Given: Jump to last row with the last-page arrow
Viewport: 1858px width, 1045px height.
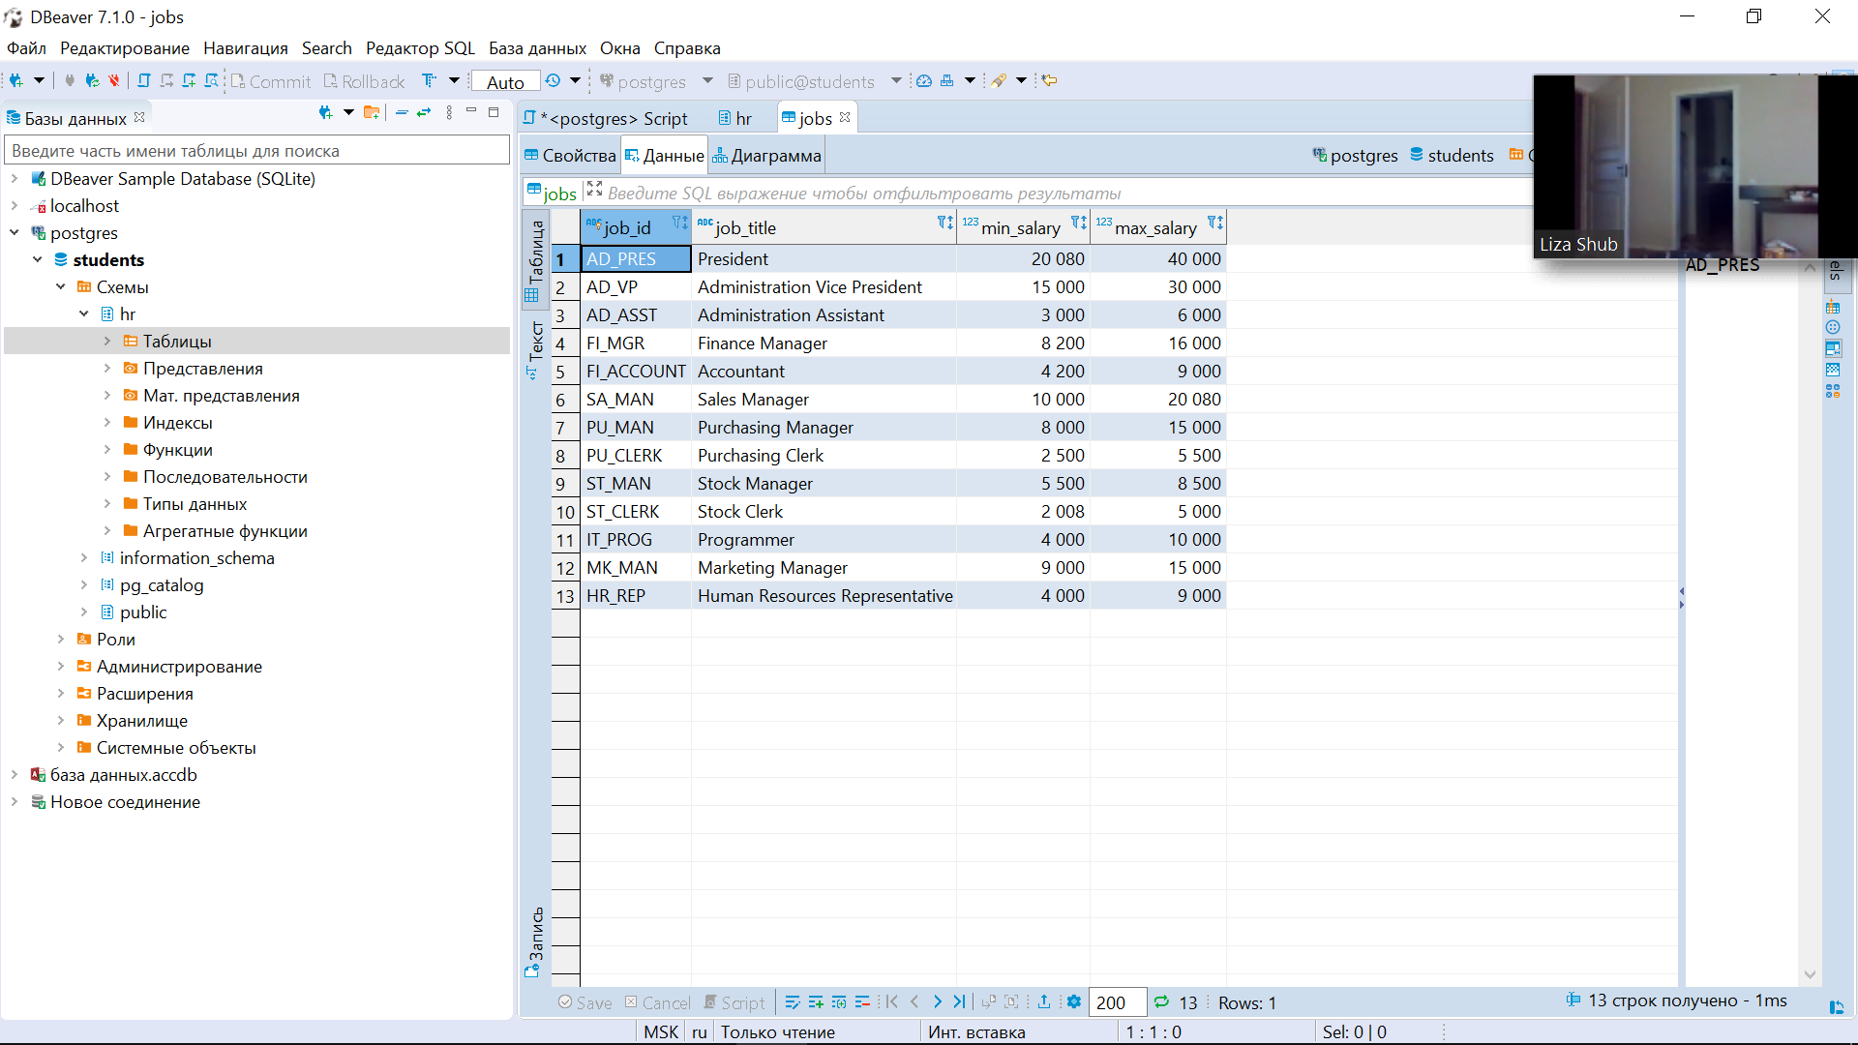Looking at the screenshot, I should [960, 1002].
